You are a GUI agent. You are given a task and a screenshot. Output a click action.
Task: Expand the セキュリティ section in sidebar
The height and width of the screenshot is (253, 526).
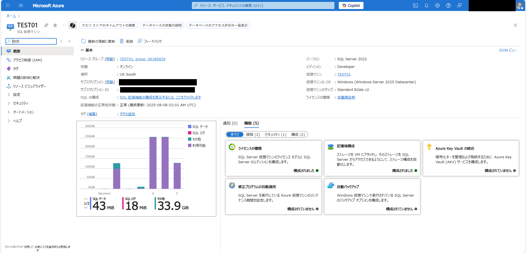click(20, 103)
